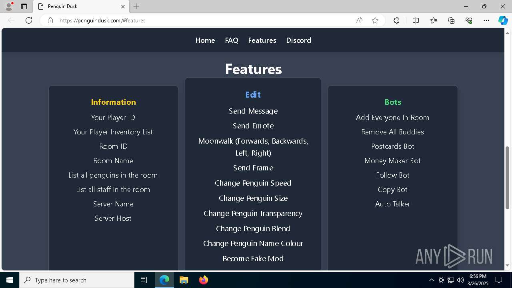512x288 pixels.
Task: Close the Penguin Dusk tab
Action: (x=123, y=6)
